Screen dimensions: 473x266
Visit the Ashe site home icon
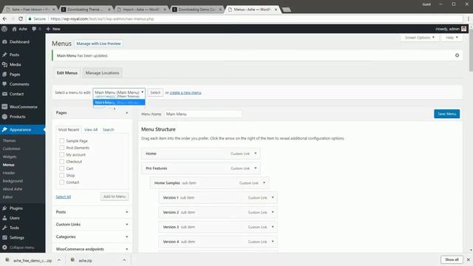[x=14, y=29]
